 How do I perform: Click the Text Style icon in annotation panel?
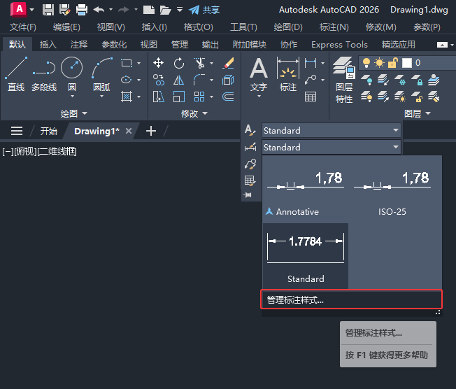250,130
